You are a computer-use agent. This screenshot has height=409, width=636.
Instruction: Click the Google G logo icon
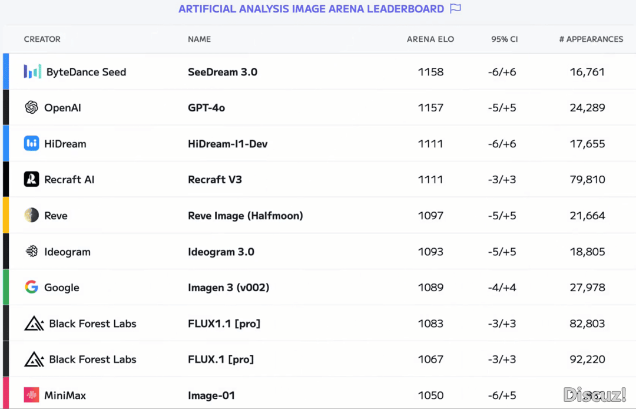[32, 287]
